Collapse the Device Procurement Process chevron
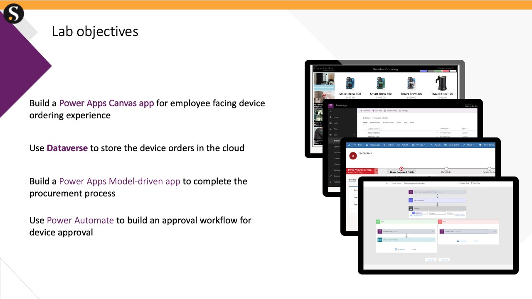The height and width of the screenshot is (299, 532). point(376,171)
